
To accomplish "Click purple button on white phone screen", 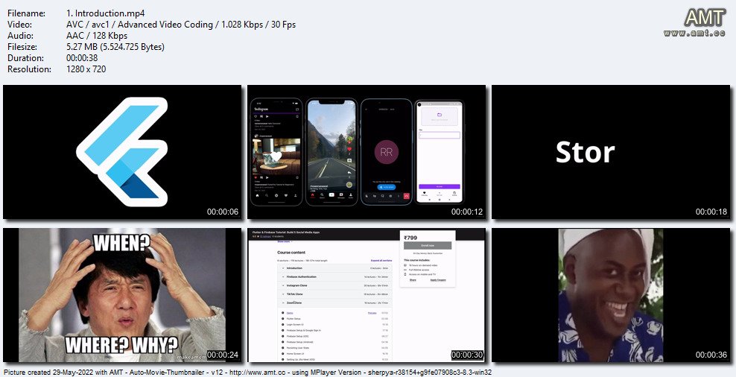I will pos(440,186).
